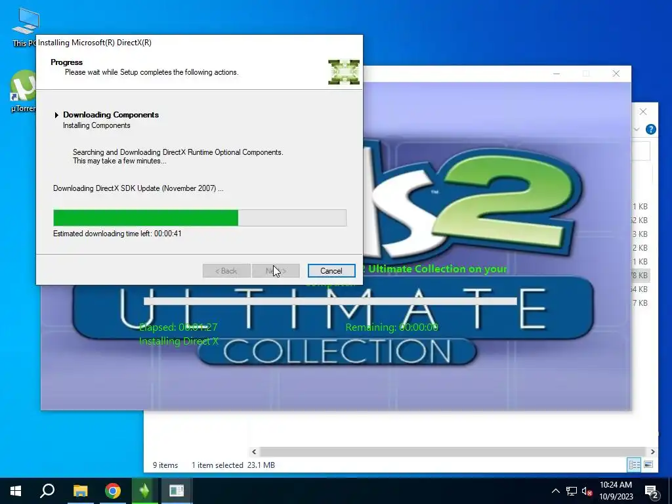Click the Downloading DirectX SDK Update status text
The image size is (672, 504).
[x=138, y=188]
